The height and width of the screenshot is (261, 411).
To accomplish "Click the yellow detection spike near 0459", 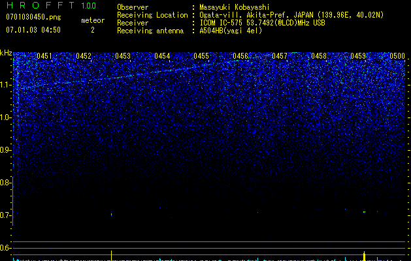I will pyautogui.click(x=364, y=256).
